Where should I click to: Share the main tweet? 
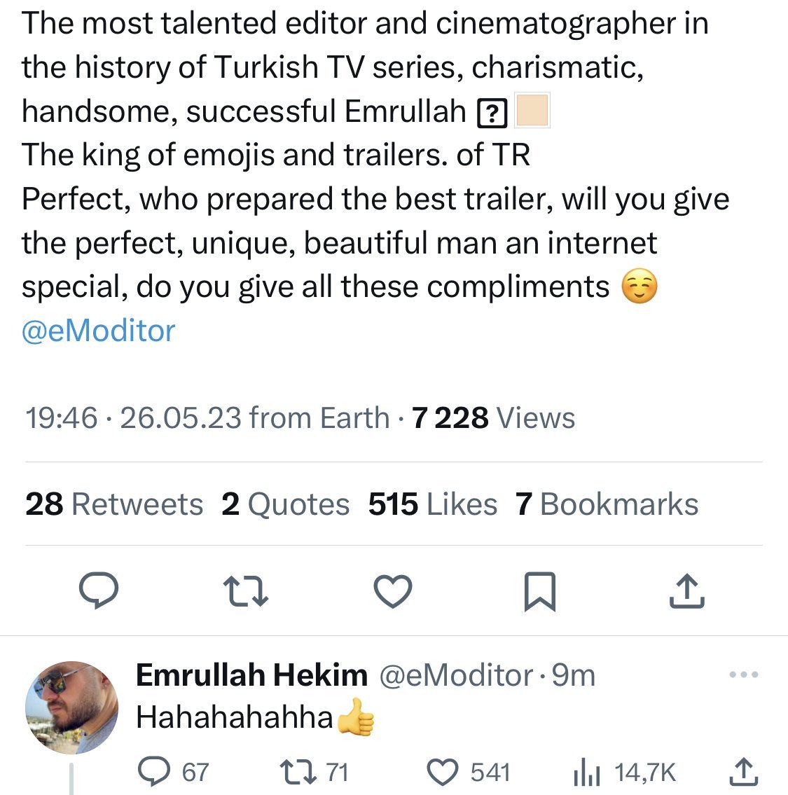[686, 590]
